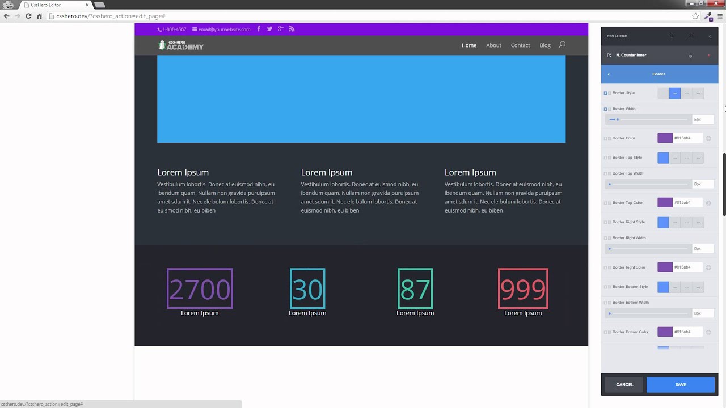Viewport: 726px width, 408px height.
Task: Click the browser home icon
Action: (39, 16)
